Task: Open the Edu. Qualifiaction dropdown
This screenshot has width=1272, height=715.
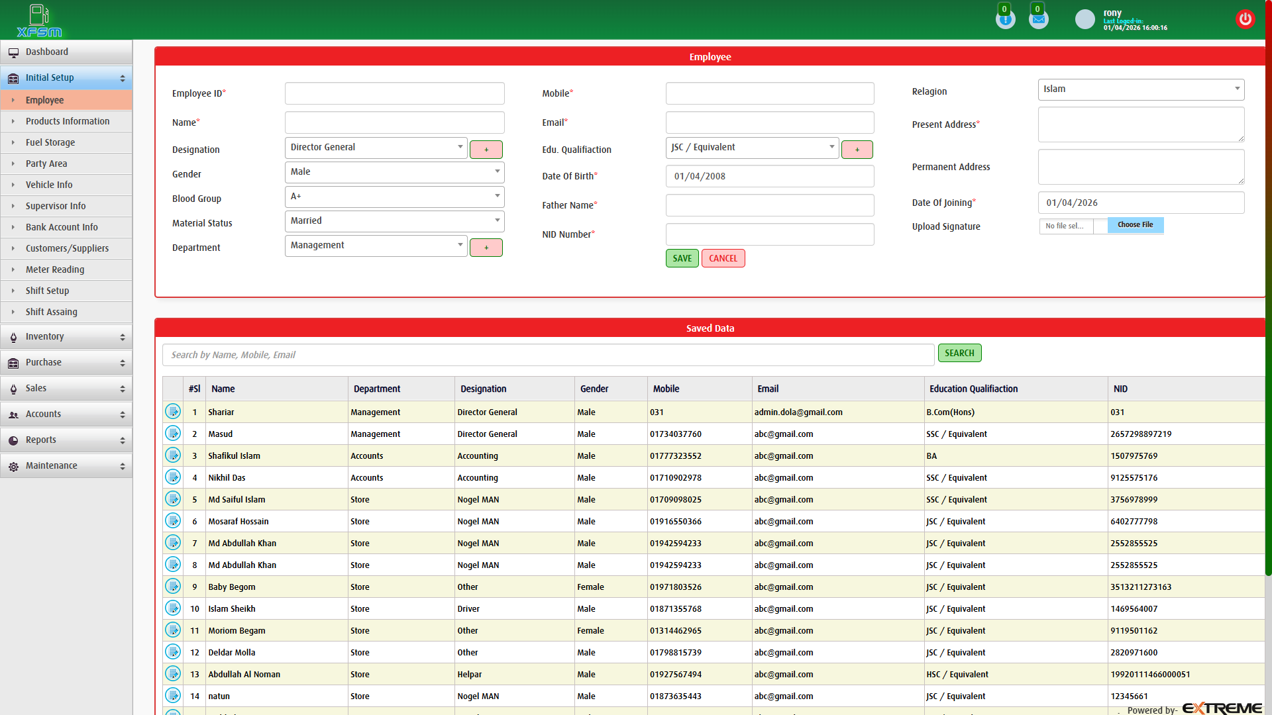Action: [x=752, y=148]
